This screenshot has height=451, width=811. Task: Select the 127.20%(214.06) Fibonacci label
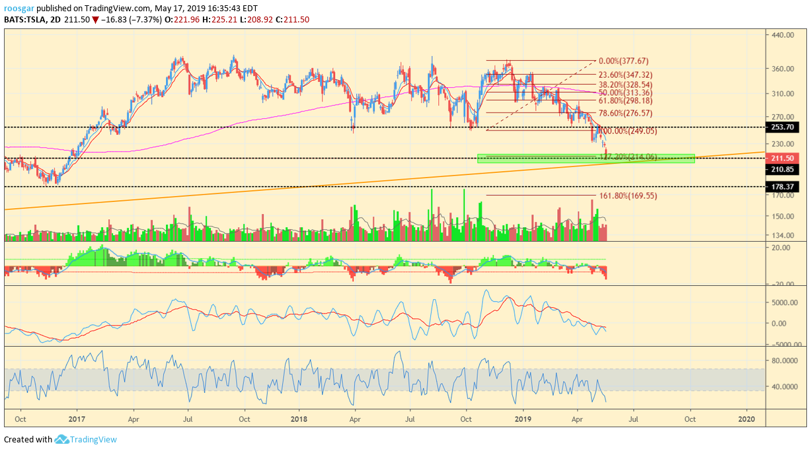tap(628, 156)
